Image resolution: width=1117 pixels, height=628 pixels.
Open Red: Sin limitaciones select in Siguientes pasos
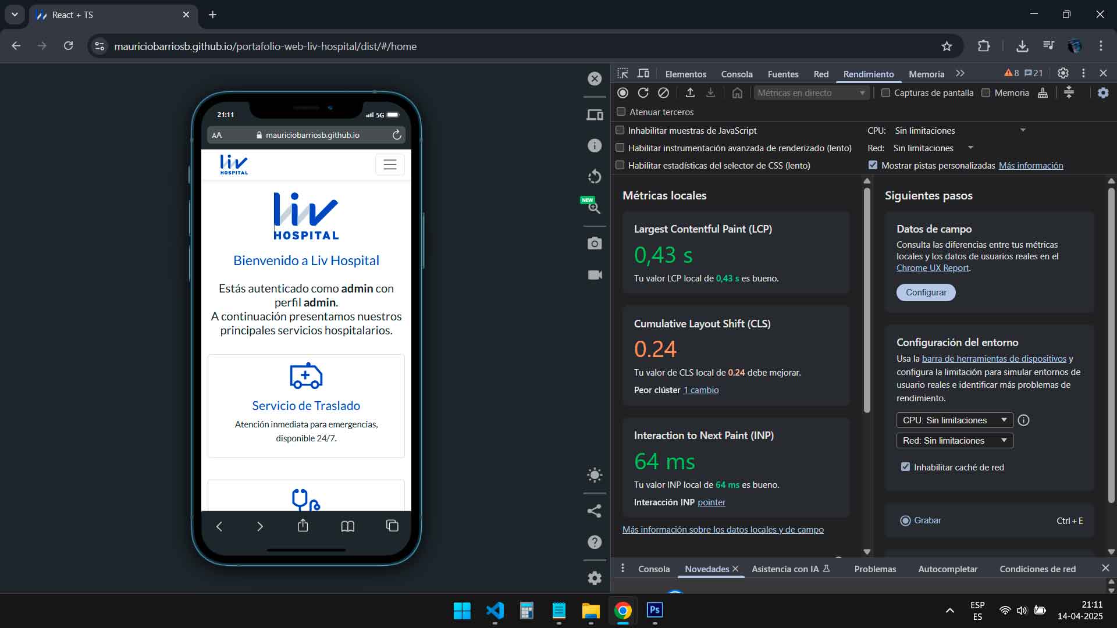point(955,440)
